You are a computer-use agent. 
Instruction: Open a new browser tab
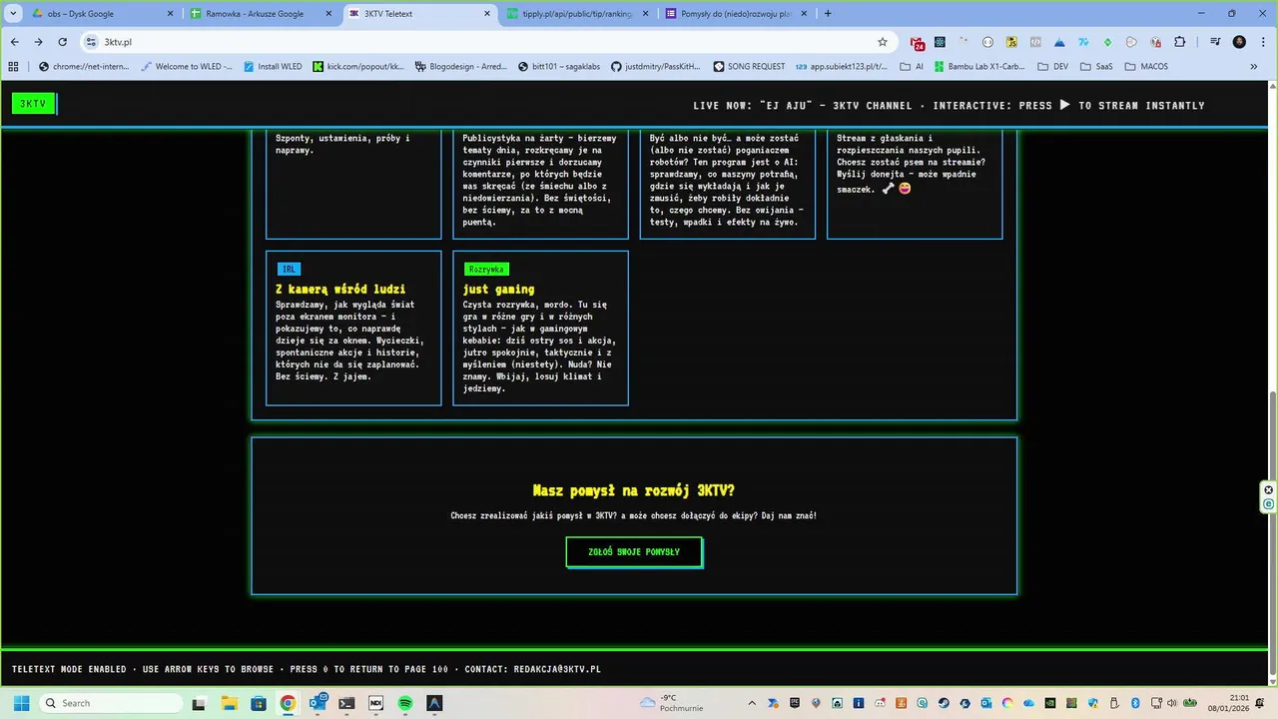828,14
